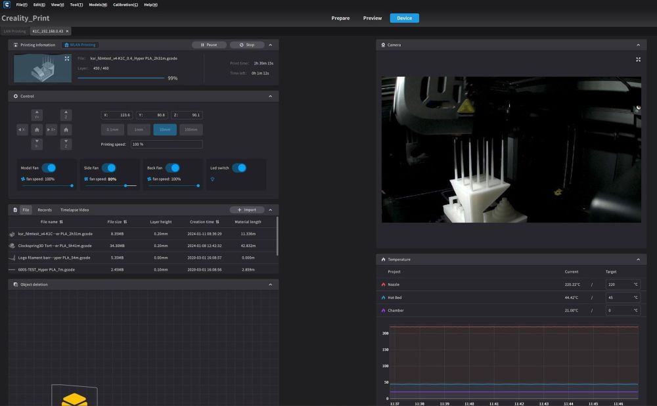The image size is (657, 406).
Task: Collapse the Temperature panel
Action: [x=638, y=259]
